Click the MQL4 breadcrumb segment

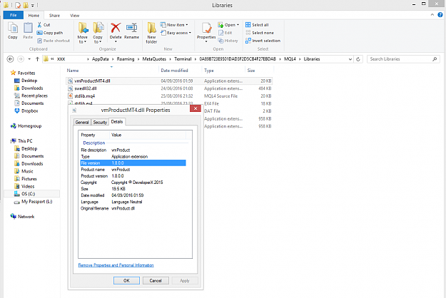[290, 59]
